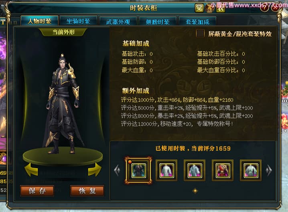Rotate character right with yellow arrow
288x212 pixels.
click(95, 170)
